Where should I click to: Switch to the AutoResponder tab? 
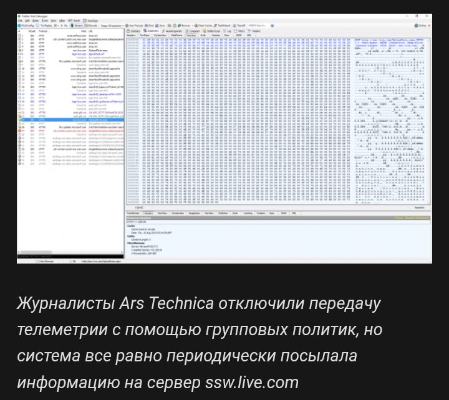172,31
